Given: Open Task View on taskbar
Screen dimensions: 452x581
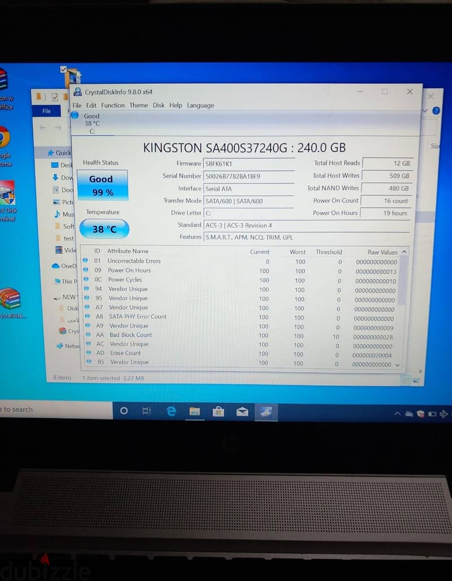Looking at the screenshot, I should (x=146, y=411).
